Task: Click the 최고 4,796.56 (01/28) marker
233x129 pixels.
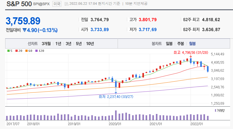Action: (191, 52)
